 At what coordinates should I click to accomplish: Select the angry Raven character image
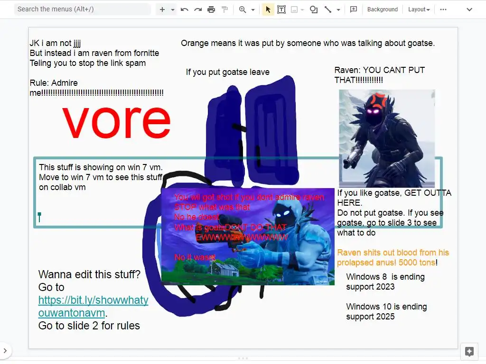387,138
